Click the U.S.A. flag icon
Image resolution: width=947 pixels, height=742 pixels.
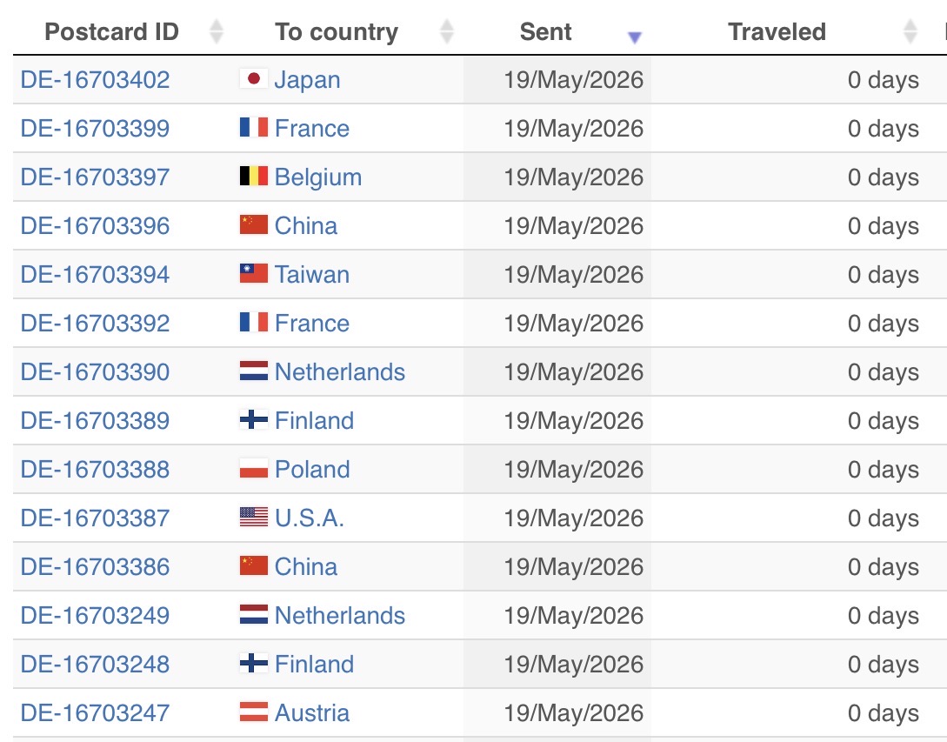pyautogui.click(x=254, y=517)
